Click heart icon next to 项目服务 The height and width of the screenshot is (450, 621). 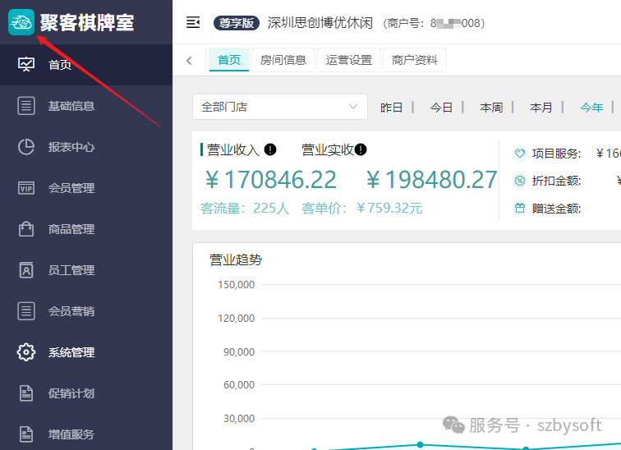[x=520, y=154]
